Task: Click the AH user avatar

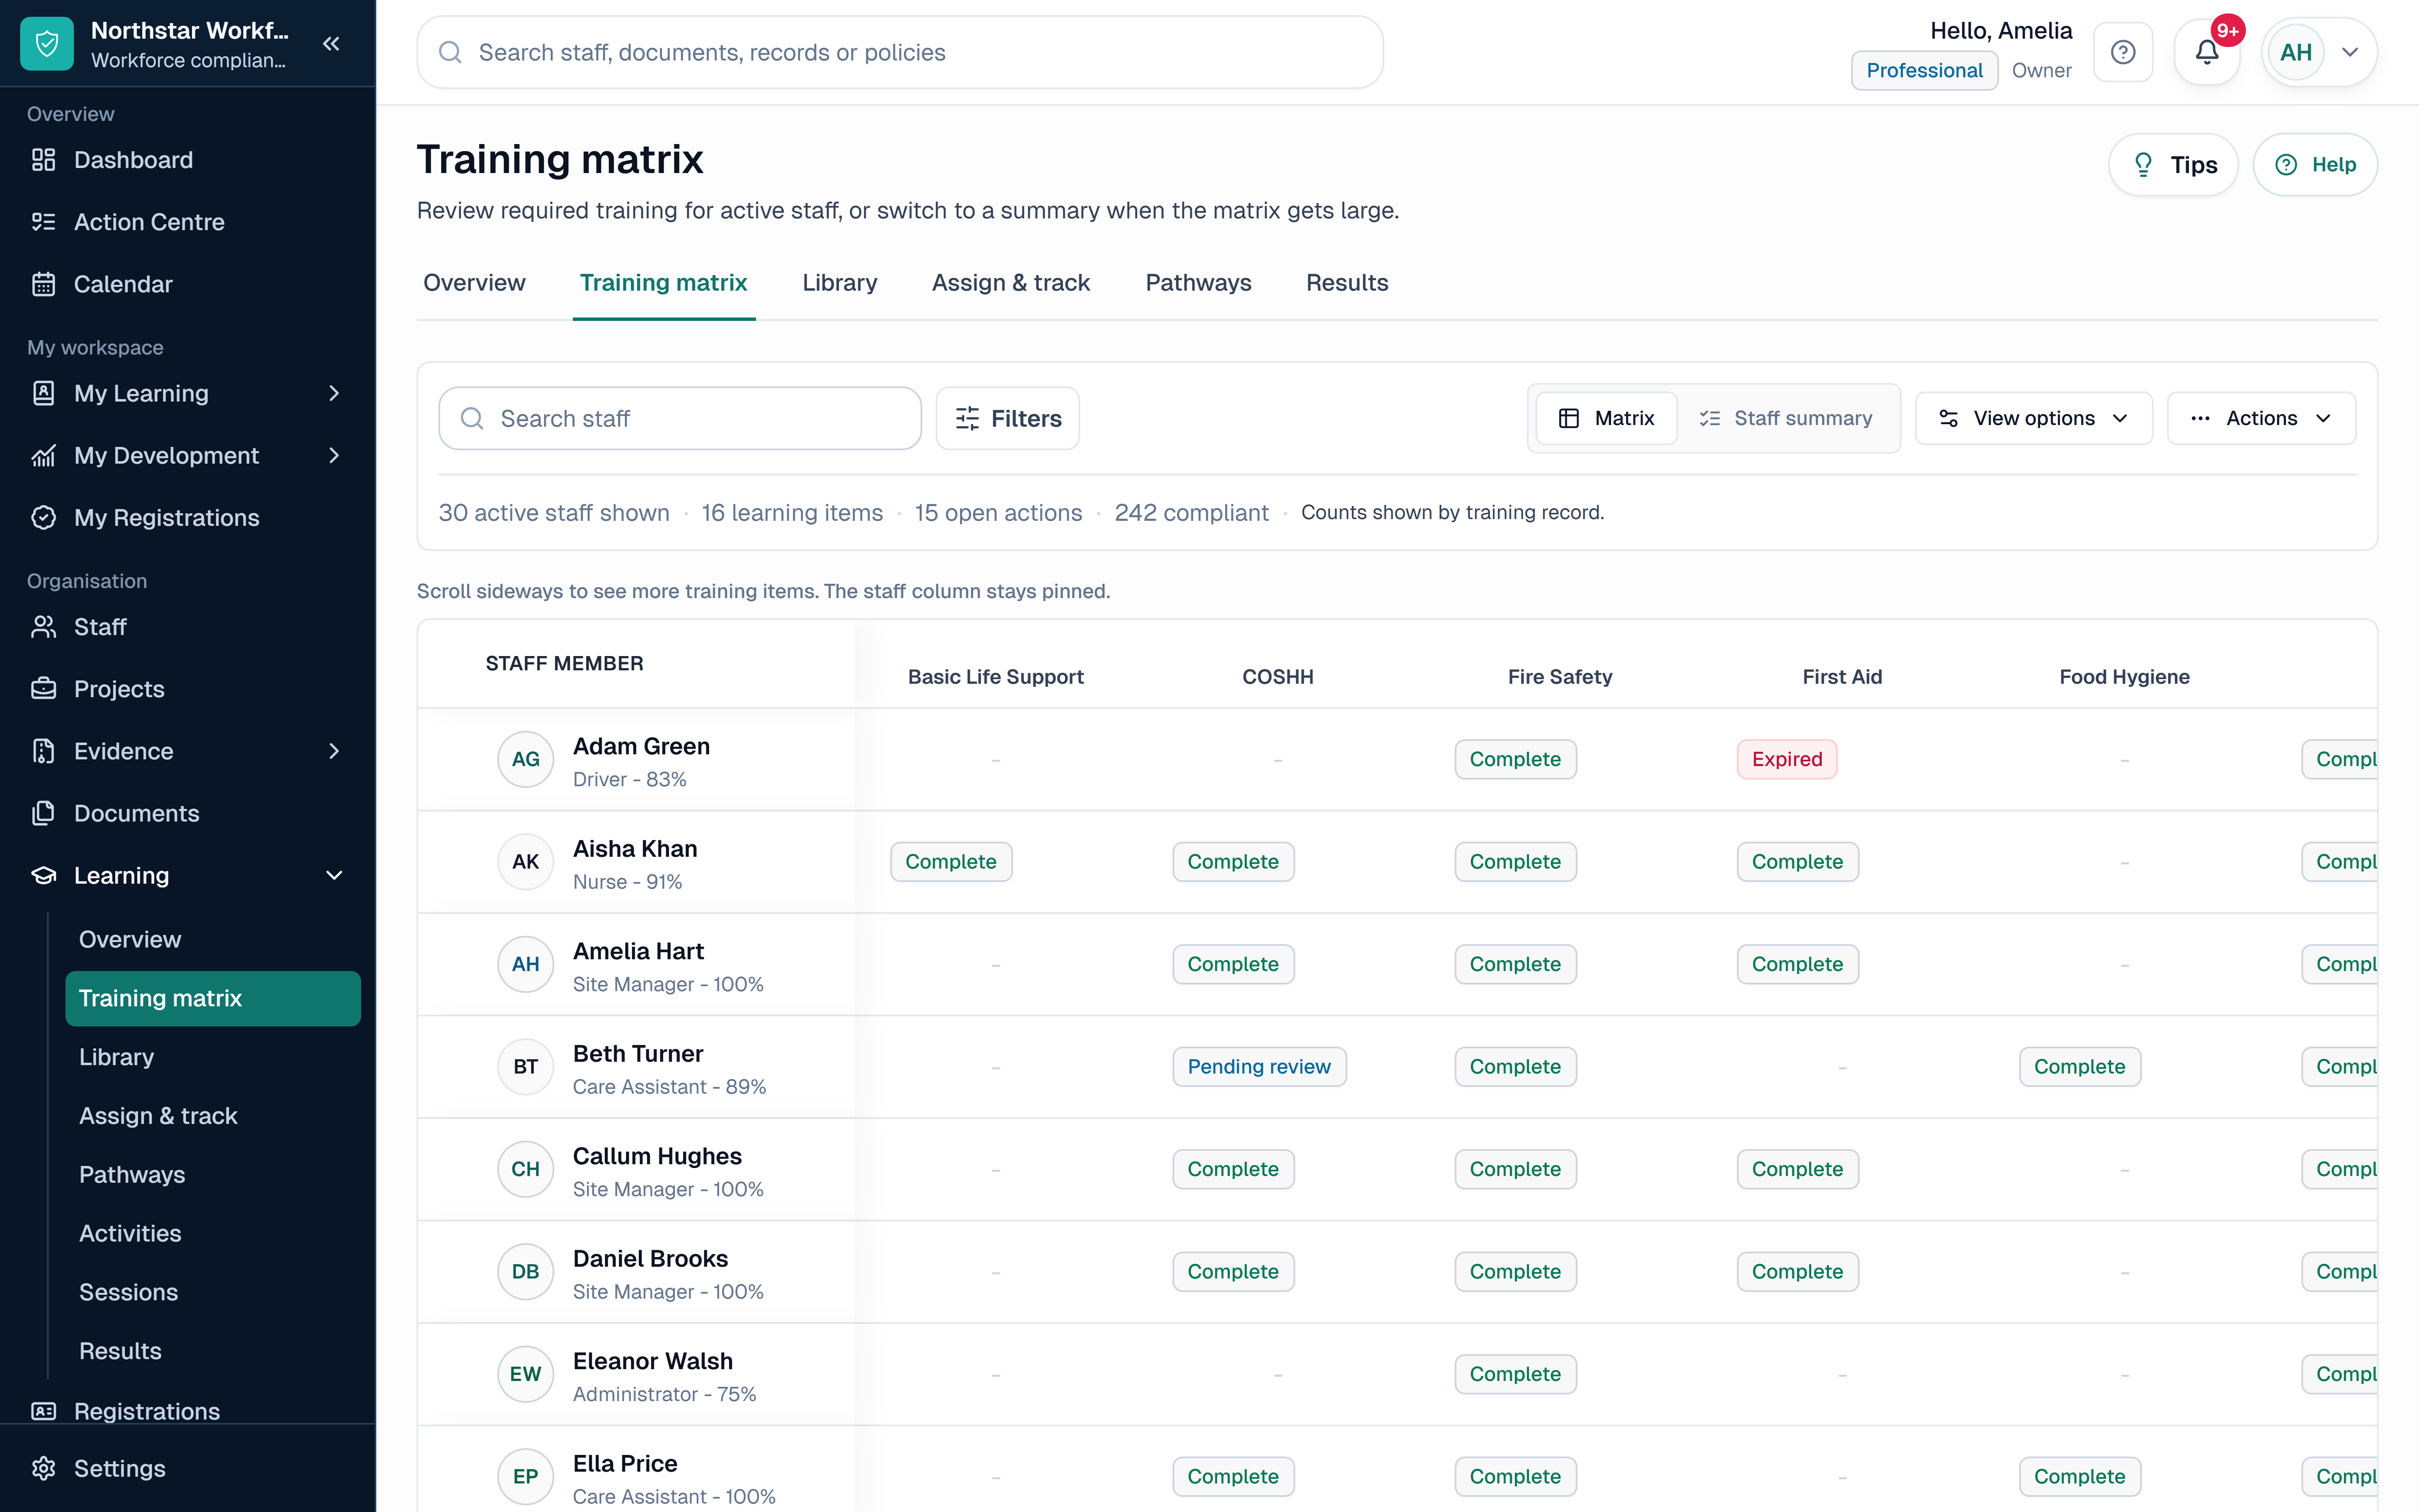Action: pos(2296,52)
